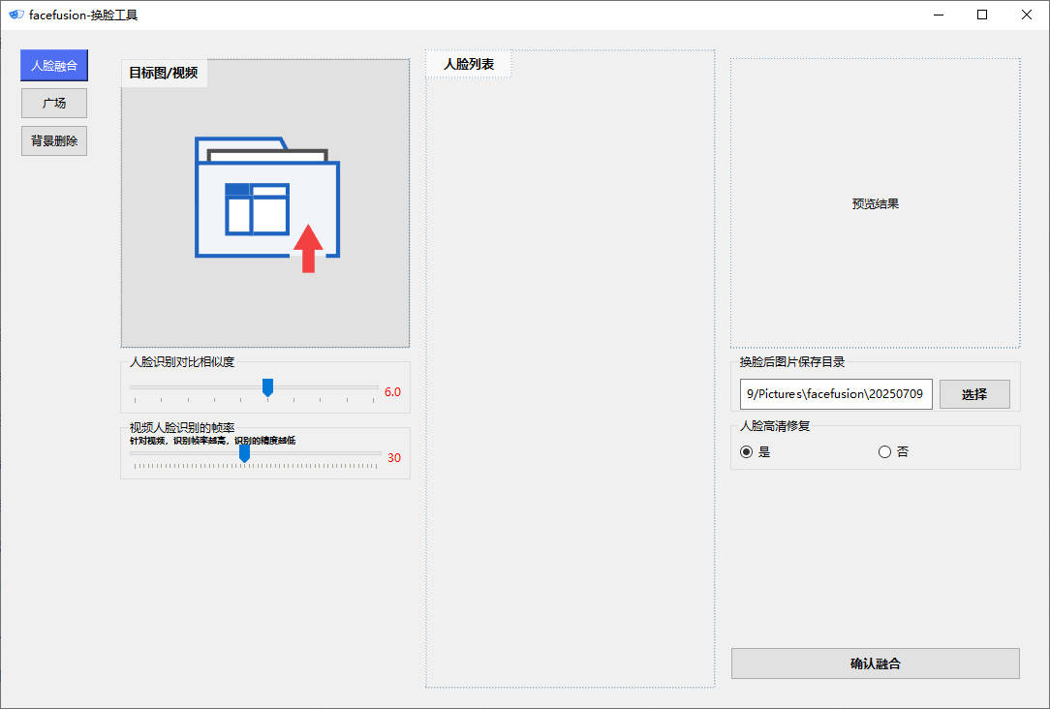Focus the save directory path field

pyautogui.click(x=836, y=393)
